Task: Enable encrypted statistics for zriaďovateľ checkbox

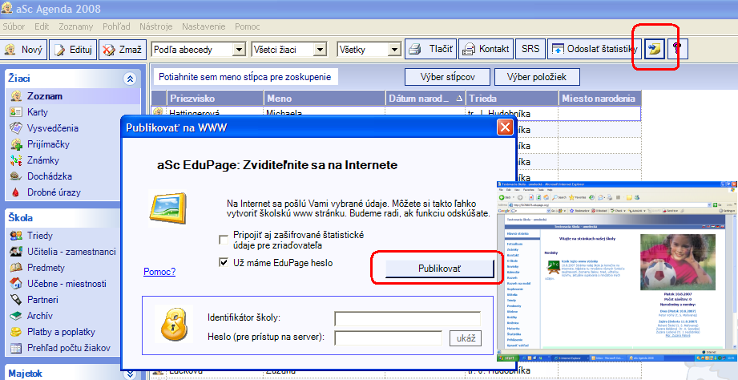Action: click(224, 241)
